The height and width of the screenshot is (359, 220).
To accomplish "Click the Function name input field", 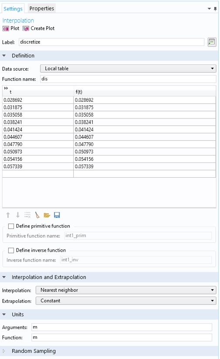I will pos(128,79).
